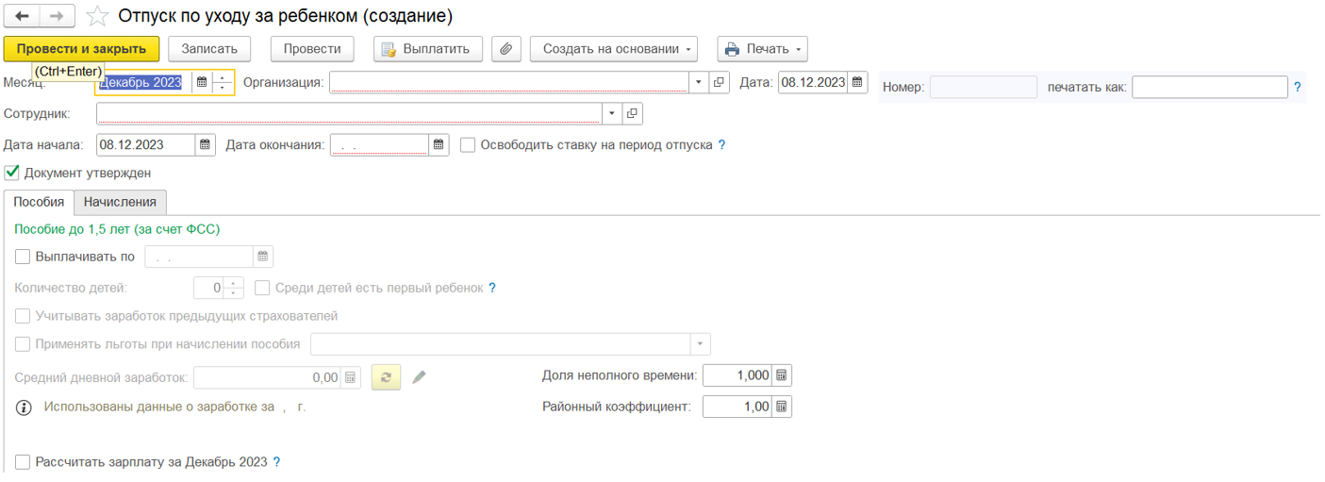Open calendar for Дата окончания field
1325x482 pixels.
pyautogui.click(x=439, y=145)
